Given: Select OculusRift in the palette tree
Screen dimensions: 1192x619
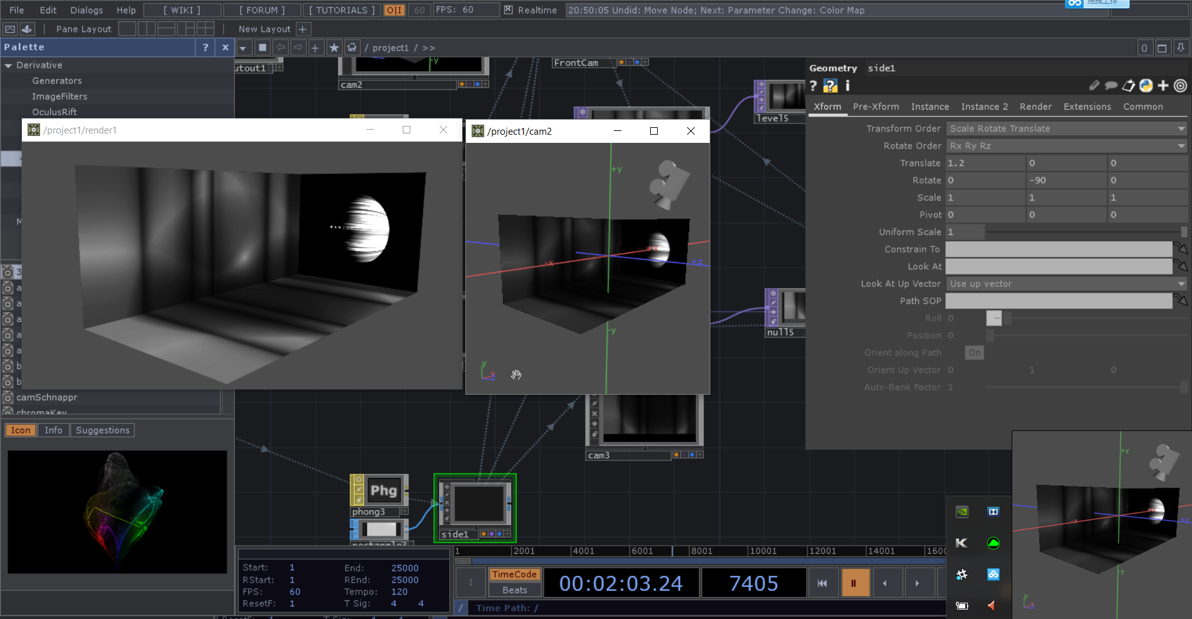Looking at the screenshot, I should coord(54,112).
